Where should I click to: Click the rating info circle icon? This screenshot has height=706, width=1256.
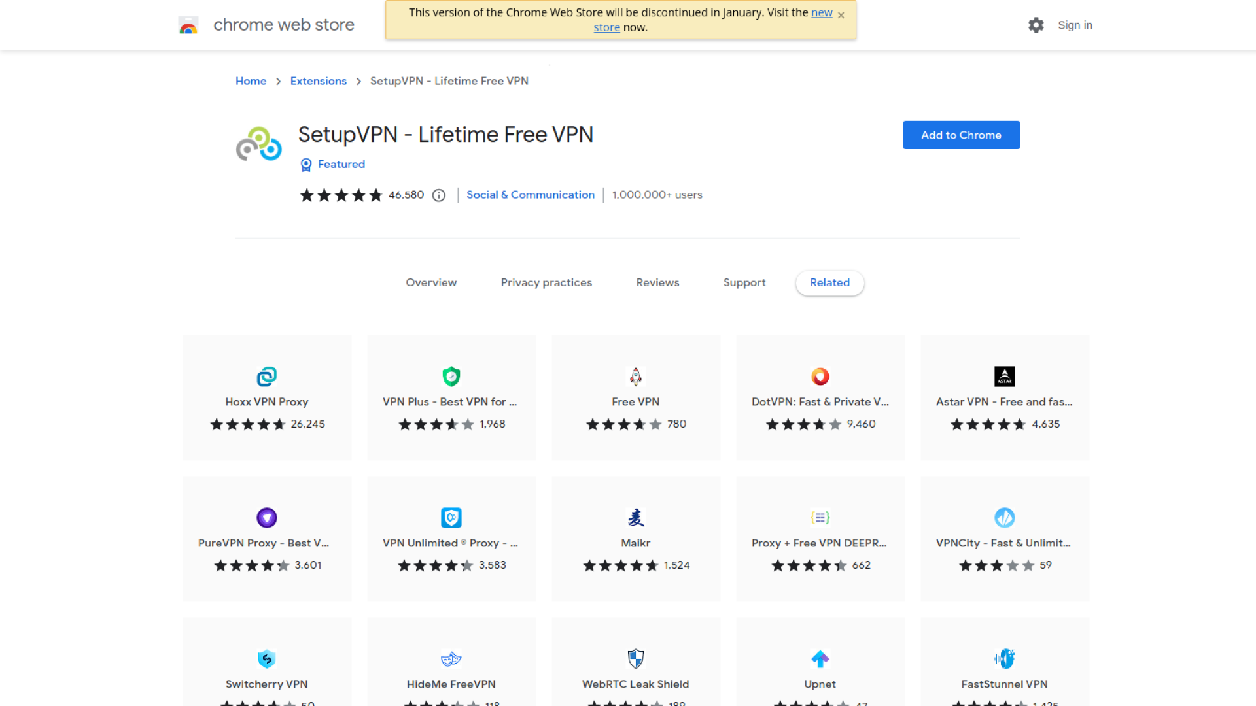coord(439,195)
